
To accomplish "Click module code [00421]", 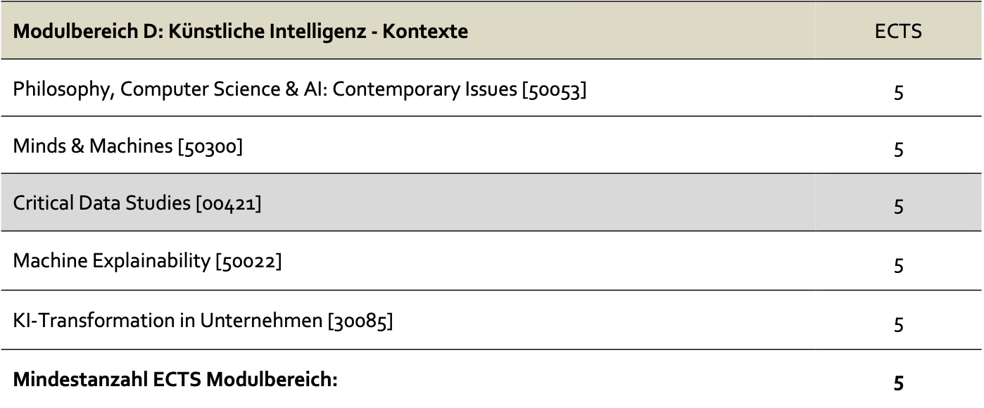I will (229, 204).
